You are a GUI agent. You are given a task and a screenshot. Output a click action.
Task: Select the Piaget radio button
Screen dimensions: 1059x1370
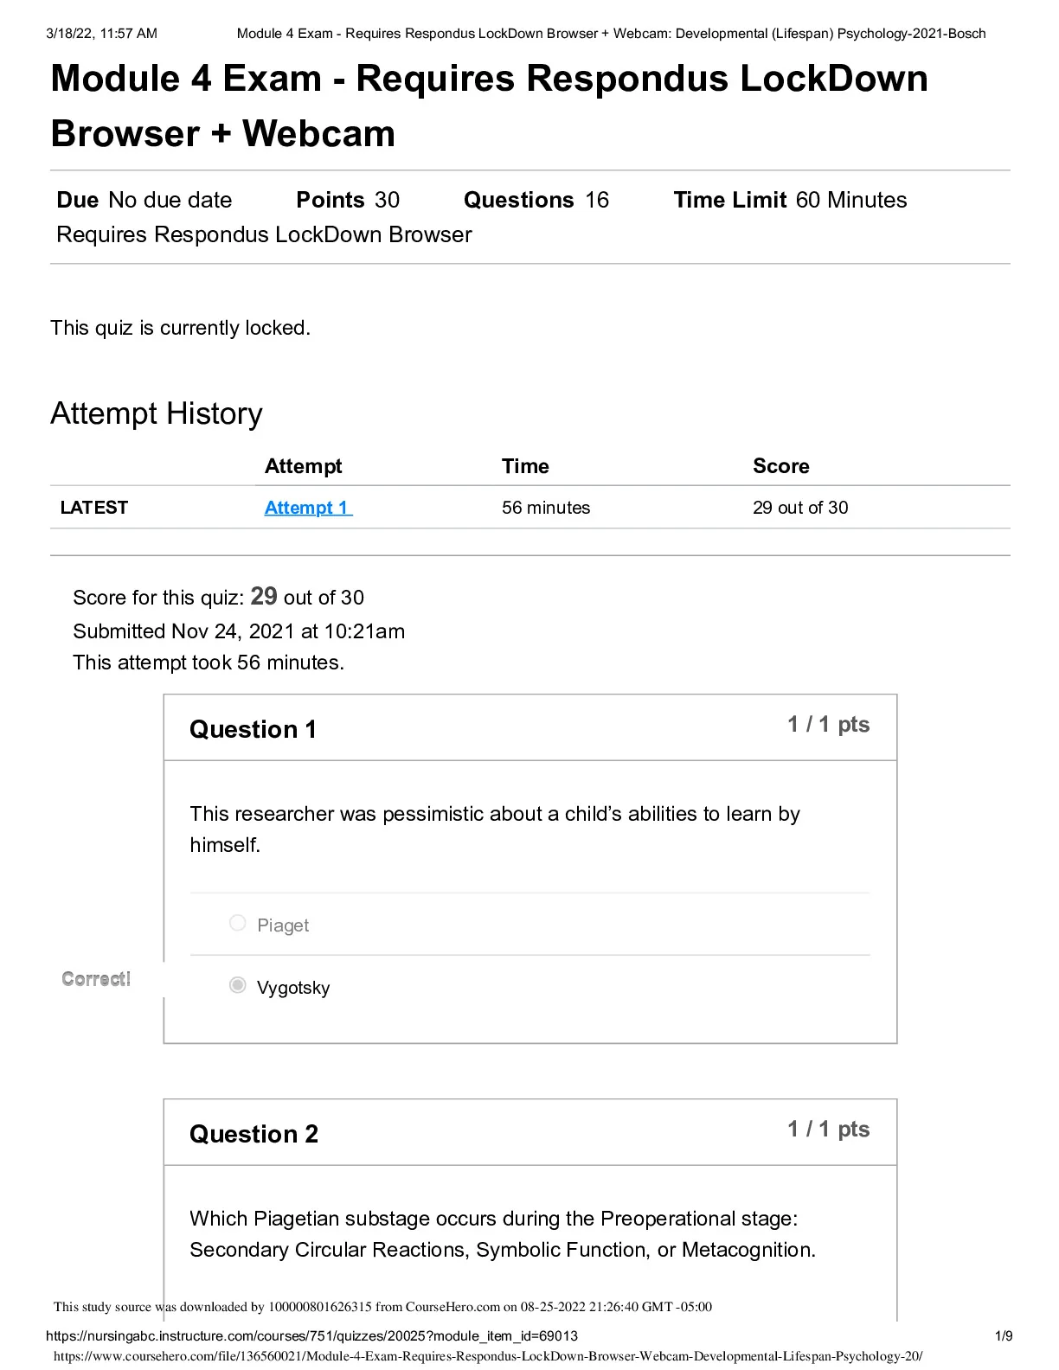coord(237,923)
